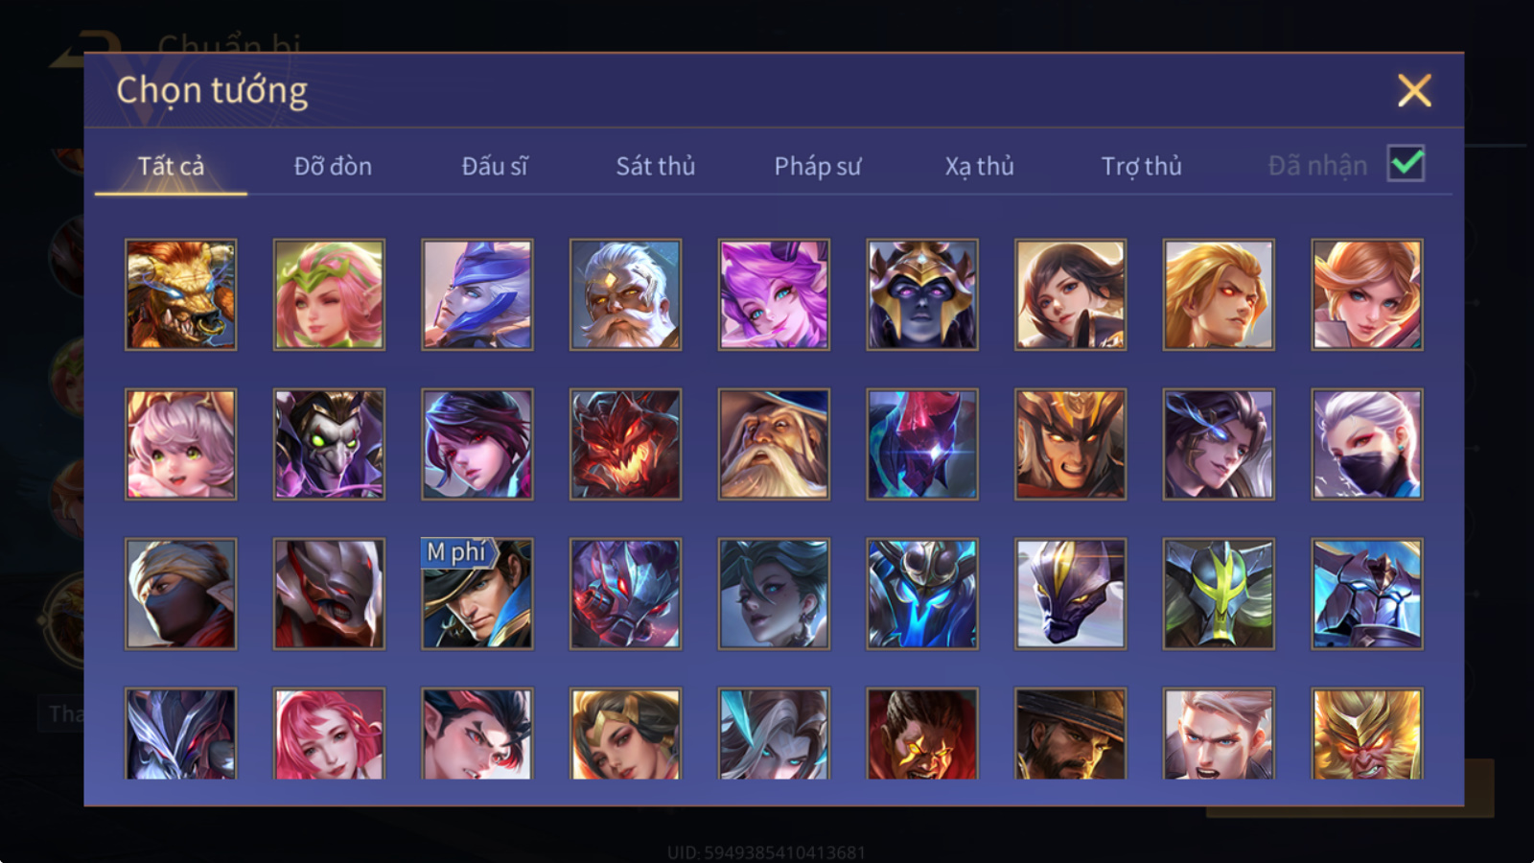Choose the white-bearded elder with forehead gem
1534x863 pixels.
(625, 294)
